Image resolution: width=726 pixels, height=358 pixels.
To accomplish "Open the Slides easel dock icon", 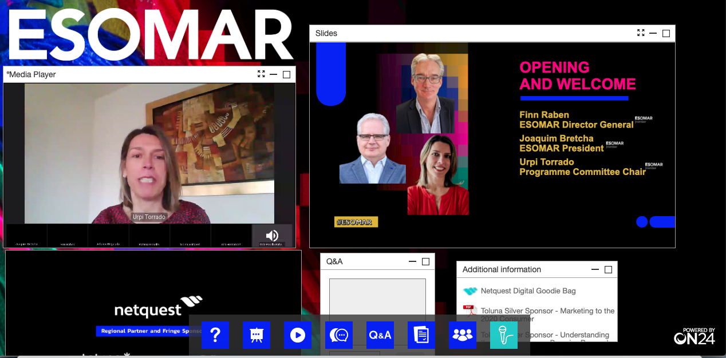I will [257, 335].
